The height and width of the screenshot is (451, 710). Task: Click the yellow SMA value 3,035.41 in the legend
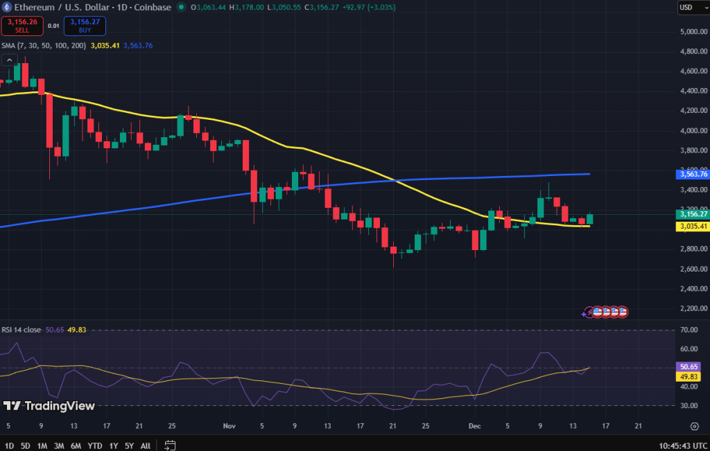pyautogui.click(x=105, y=46)
